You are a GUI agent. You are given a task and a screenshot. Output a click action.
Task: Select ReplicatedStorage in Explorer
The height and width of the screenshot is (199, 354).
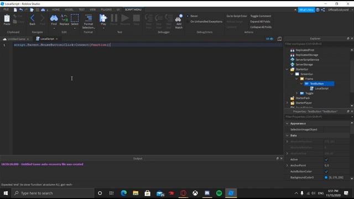[307, 55]
